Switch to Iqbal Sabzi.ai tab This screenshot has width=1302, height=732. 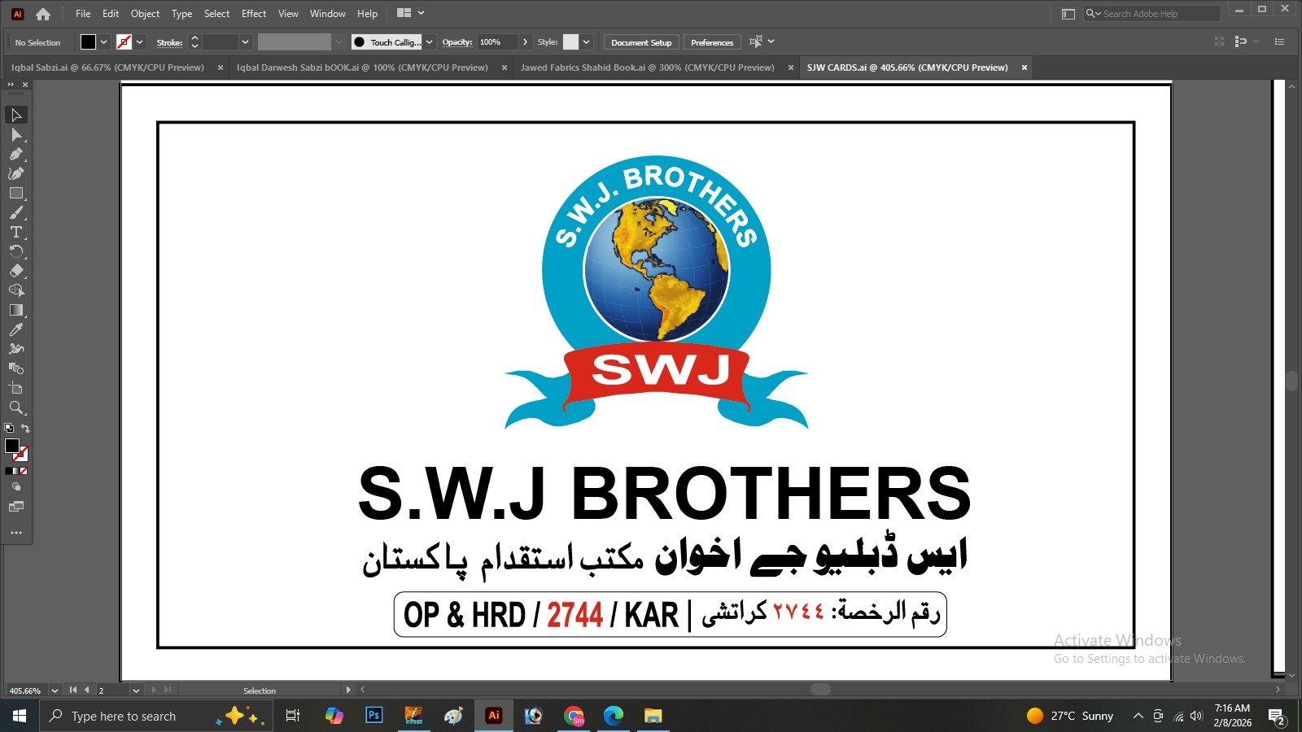[x=107, y=68]
